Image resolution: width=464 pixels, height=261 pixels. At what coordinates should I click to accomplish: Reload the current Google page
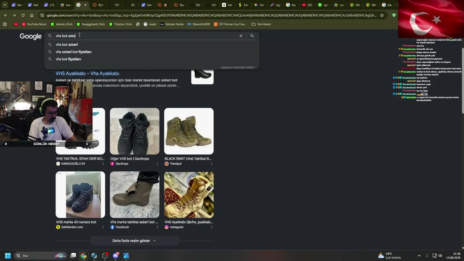coord(23,15)
